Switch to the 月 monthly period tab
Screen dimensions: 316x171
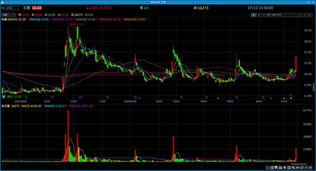[264, 15]
